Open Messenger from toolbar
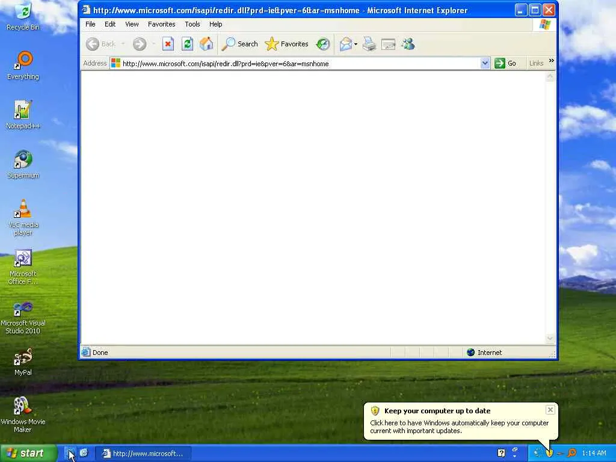Viewport: 616px width, 462px height. point(408,44)
